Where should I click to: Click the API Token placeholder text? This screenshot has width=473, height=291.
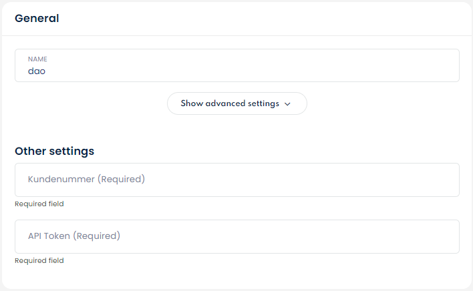coord(73,236)
